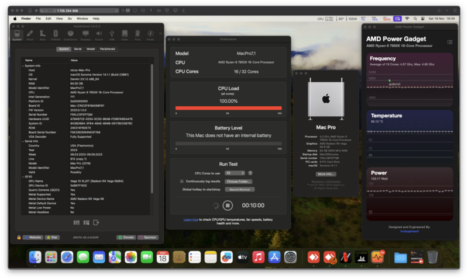Viewport: 468px width, 279px height.
Task: Click the AMD Power Gadget list menu icon
Action: 450,41
